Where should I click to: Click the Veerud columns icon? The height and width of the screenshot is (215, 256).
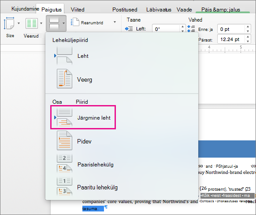[x=32, y=23]
